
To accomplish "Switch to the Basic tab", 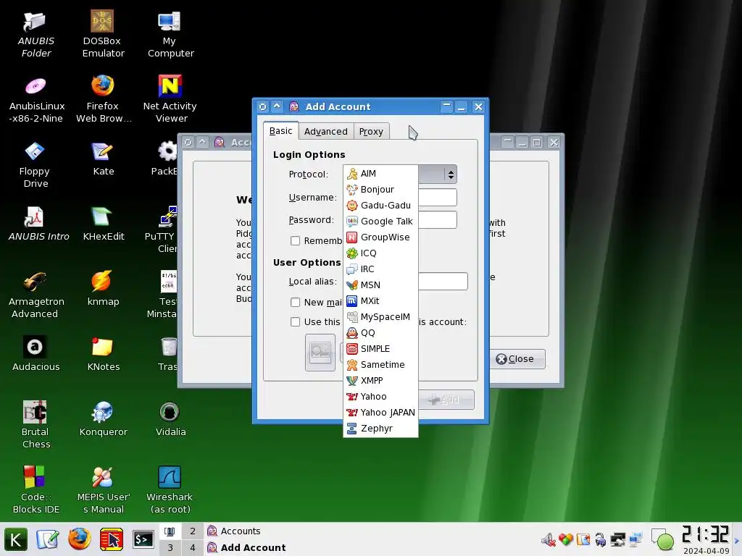I will click(280, 130).
